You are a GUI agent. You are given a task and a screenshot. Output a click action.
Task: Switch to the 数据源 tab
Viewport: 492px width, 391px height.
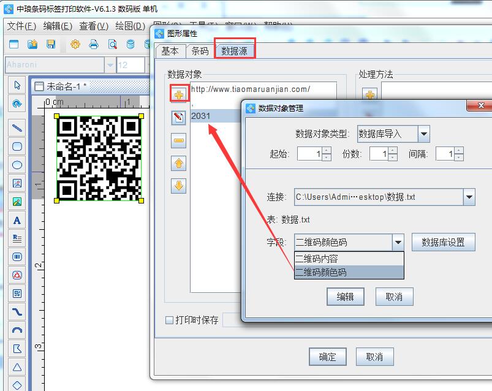pos(235,51)
